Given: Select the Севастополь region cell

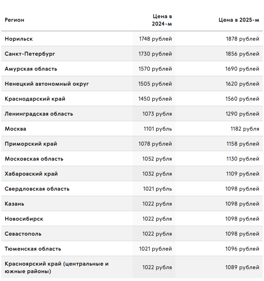Looking at the screenshot, I should (23, 234).
